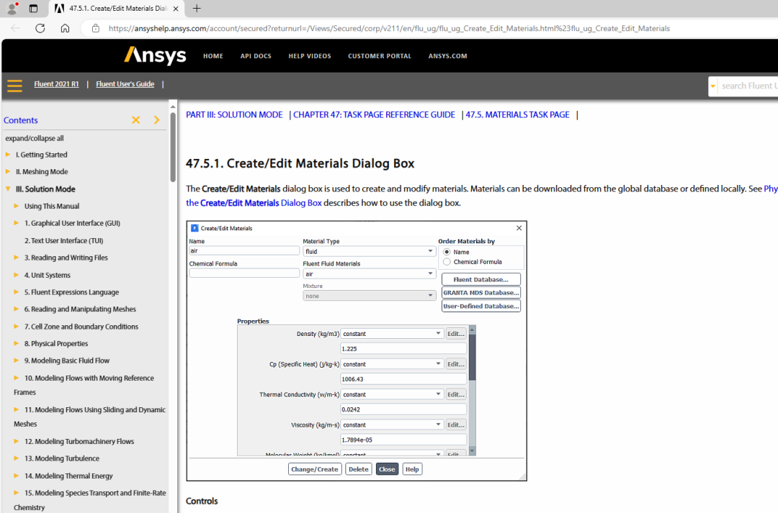This screenshot has height=513, width=778.
Task: Expand 4. Unit Systems entry
Action: [x=17, y=275]
